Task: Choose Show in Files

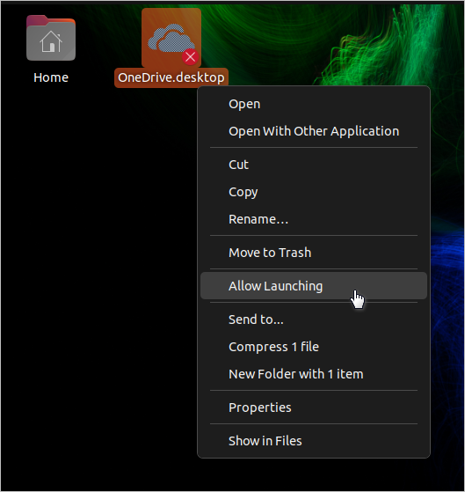Action: coord(314,441)
